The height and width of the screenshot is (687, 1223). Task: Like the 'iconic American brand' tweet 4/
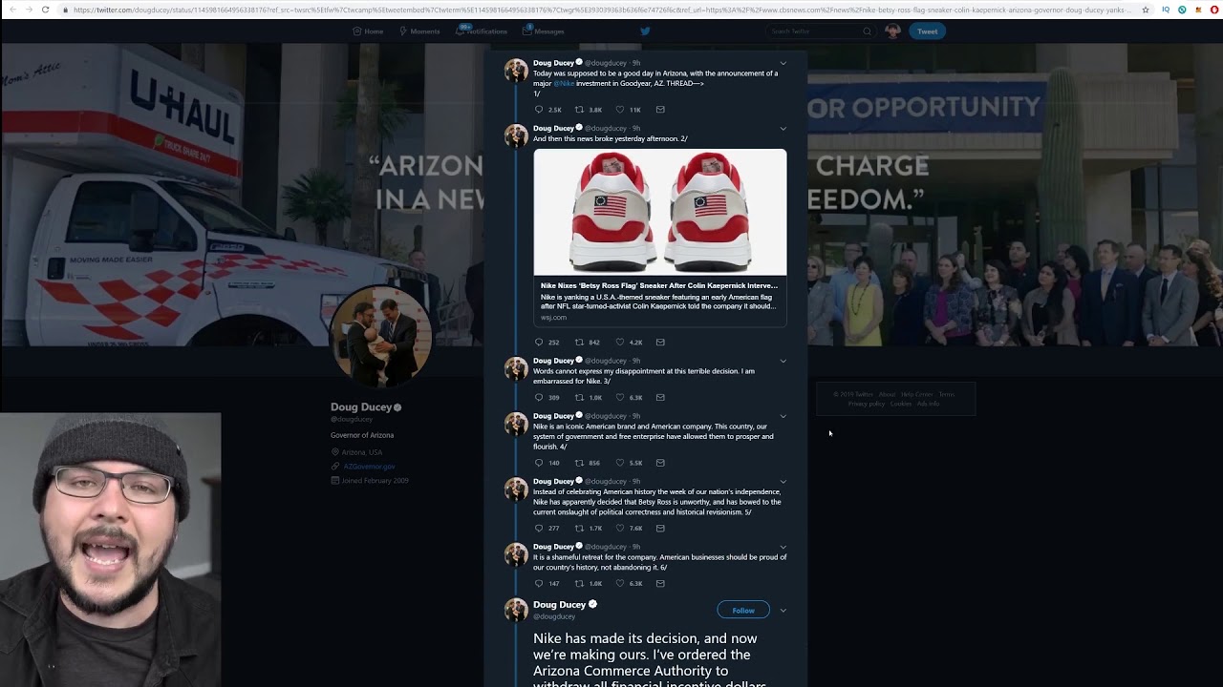(x=619, y=464)
